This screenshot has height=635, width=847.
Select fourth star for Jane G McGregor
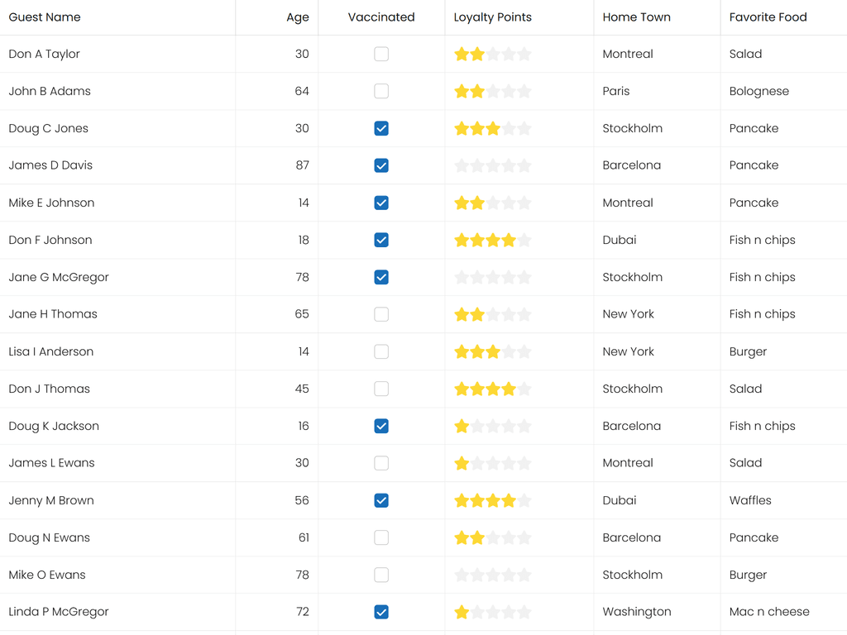click(509, 278)
